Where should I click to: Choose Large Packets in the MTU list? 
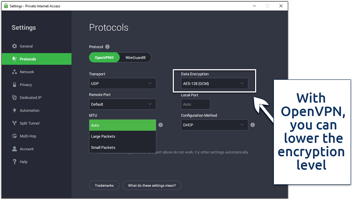[x=123, y=137]
